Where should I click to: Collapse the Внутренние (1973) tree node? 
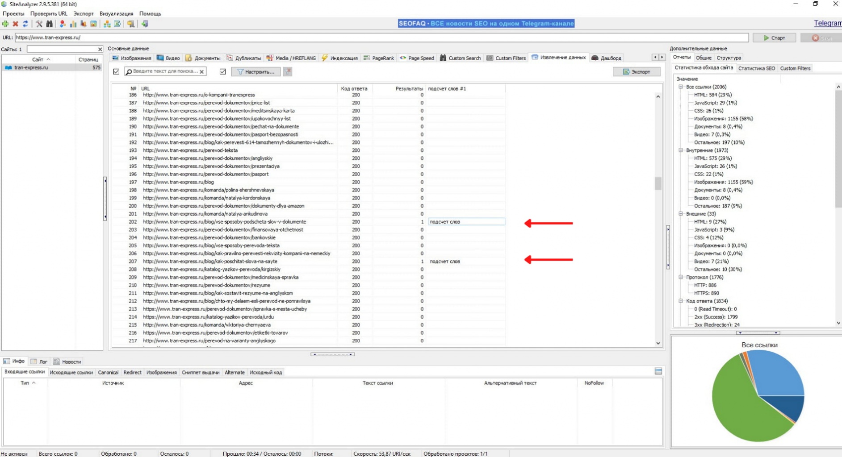tap(681, 150)
